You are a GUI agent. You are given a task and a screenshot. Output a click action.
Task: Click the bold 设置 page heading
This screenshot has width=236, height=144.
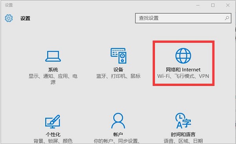click(x=25, y=18)
